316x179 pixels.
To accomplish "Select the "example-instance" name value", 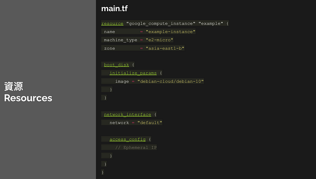I will point(171,32).
